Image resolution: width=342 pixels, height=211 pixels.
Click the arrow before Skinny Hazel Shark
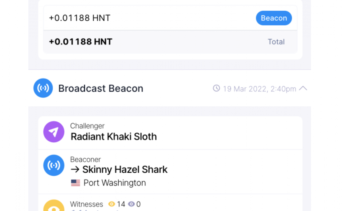75,169
